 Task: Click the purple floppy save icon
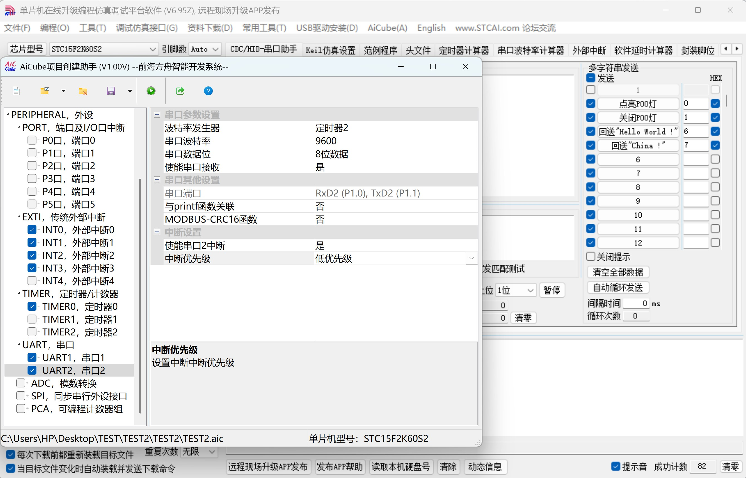(110, 91)
